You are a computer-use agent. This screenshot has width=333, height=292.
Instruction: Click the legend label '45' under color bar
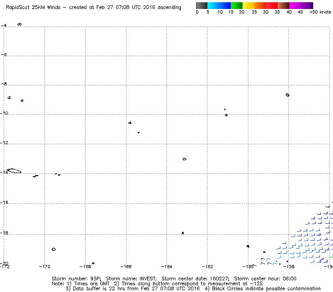(300, 12)
